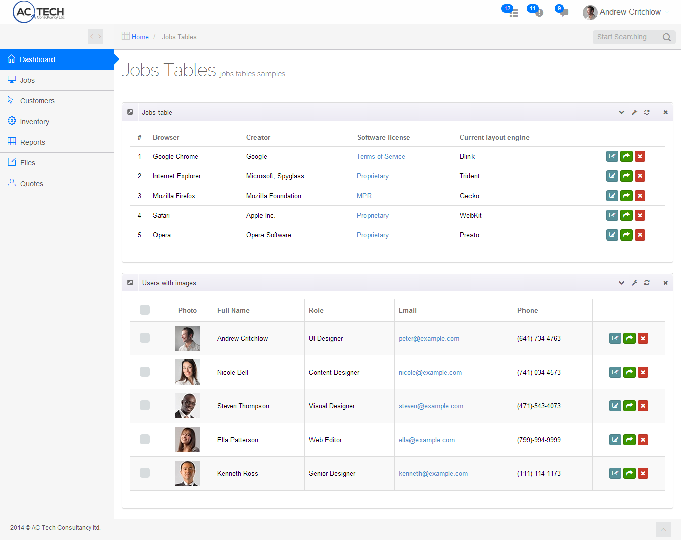This screenshot has height=540, width=681.
Task: Share Nicole Bell's user entry
Action: click(630, 372)
